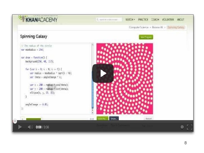
Task: Click the magnifier icon in the search box
Action: [97, 20]
